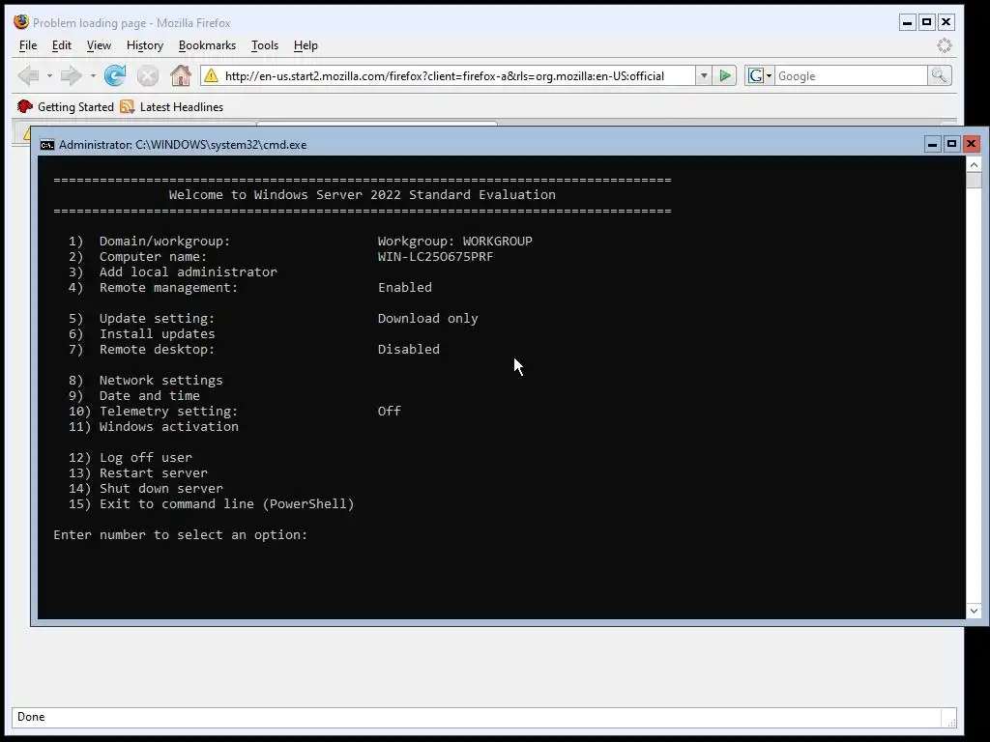This screenshot has height=742, width=990.
Task: Click the 'Date and time' line
Action: (x=150, y=395)
